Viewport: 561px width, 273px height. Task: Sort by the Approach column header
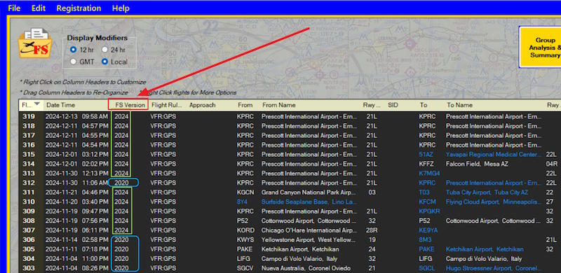point(203,105)
